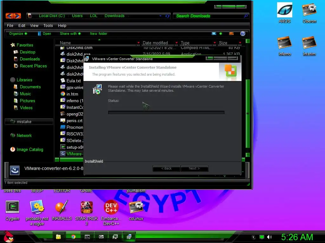This screenshot has width=325, height=243.
Task: Show hidden tray icons arrow
Action: (x=253, y=237)
